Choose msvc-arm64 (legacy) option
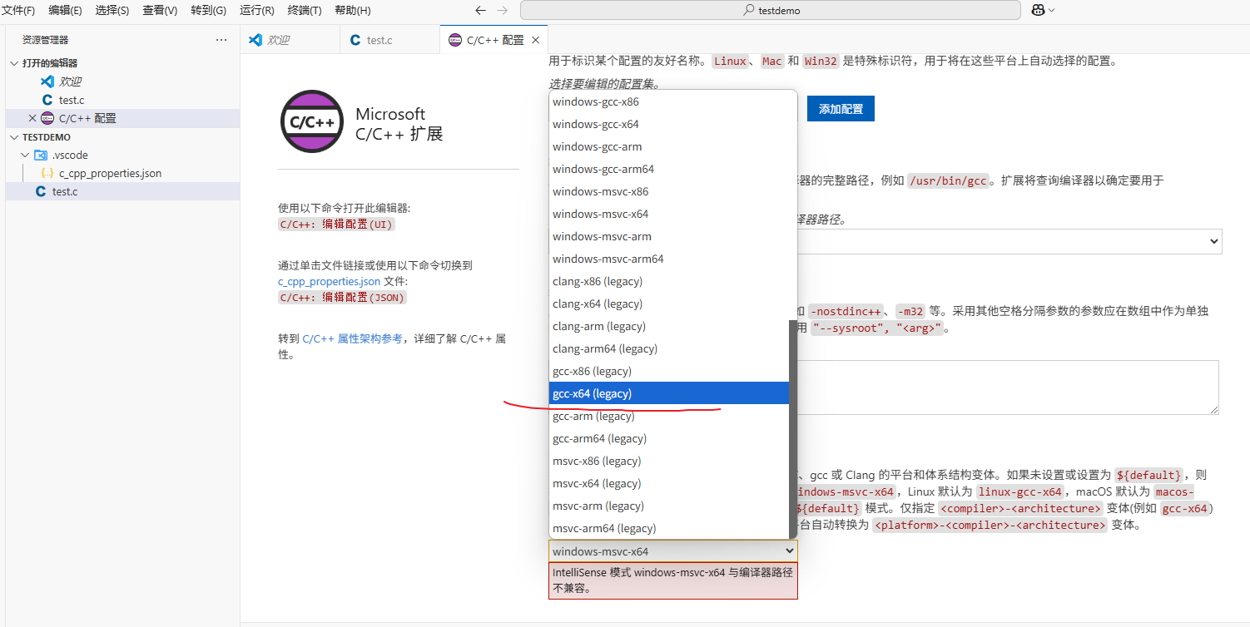The width and height of the screenshot is (1250, 627). pyautogui.click(x=669, y=528)
